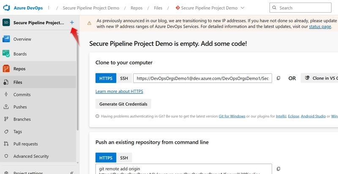Click the Overview icon in the sidebar
The image size is (338, 174).
click(x=6, y=39)
